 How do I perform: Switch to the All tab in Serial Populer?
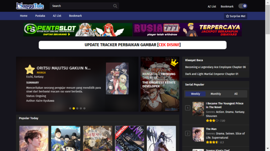click(x=236, y=94)
